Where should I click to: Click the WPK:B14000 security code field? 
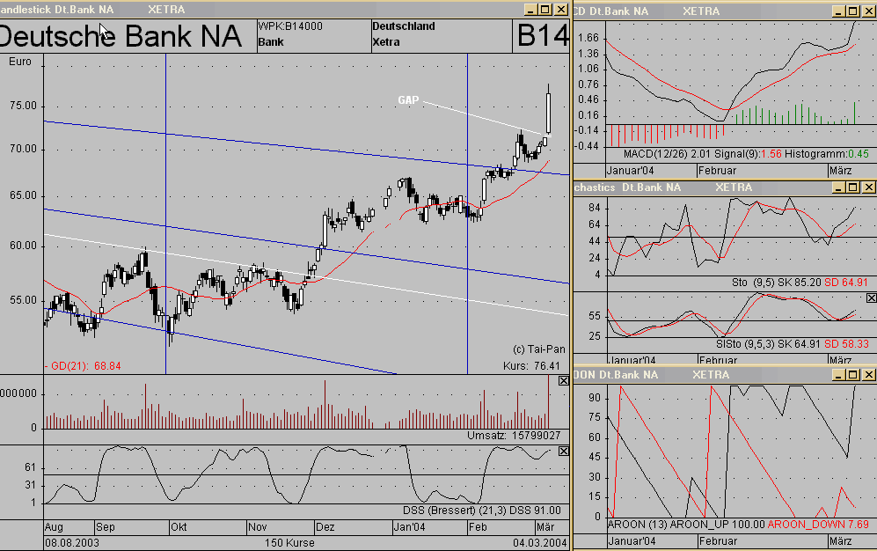click(x=290, y=26)
